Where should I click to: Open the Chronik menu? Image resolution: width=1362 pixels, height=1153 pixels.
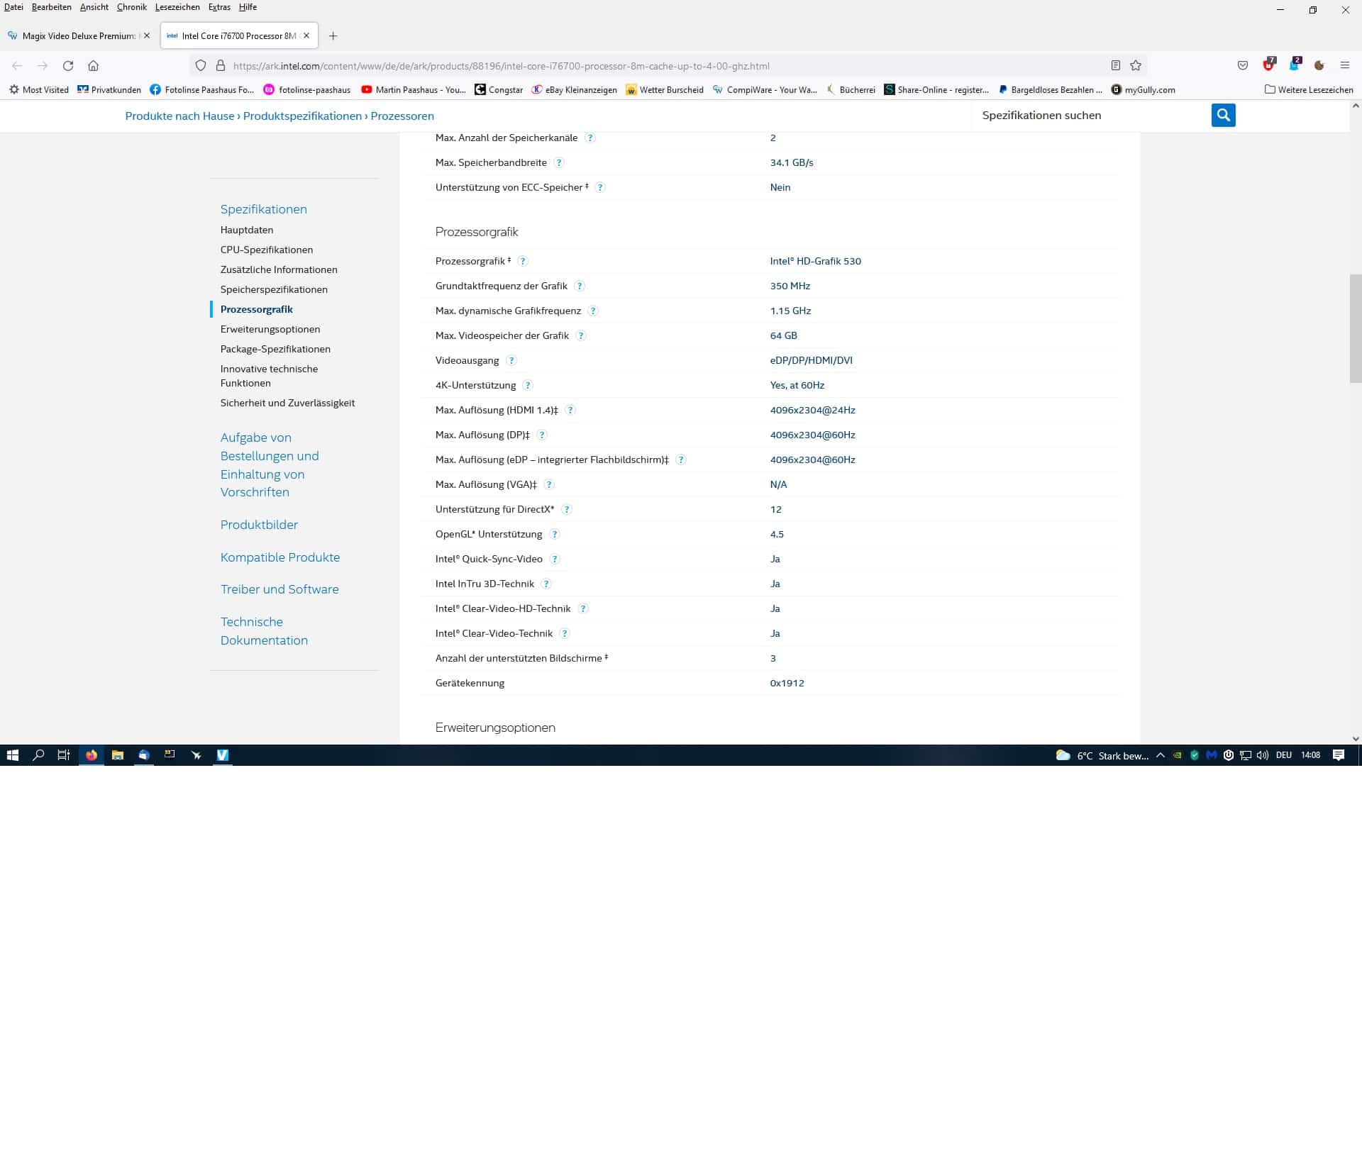click(x=131, y=7)
